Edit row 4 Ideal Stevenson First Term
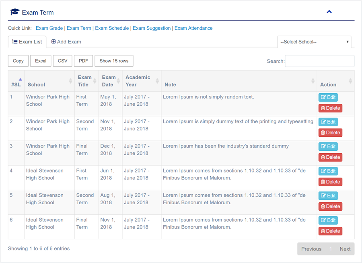The width and height of the screenshot is (362, 263). 328,171
